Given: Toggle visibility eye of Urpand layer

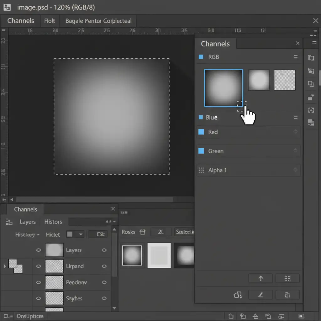Looking at the screenshot, I should [39, 266].
